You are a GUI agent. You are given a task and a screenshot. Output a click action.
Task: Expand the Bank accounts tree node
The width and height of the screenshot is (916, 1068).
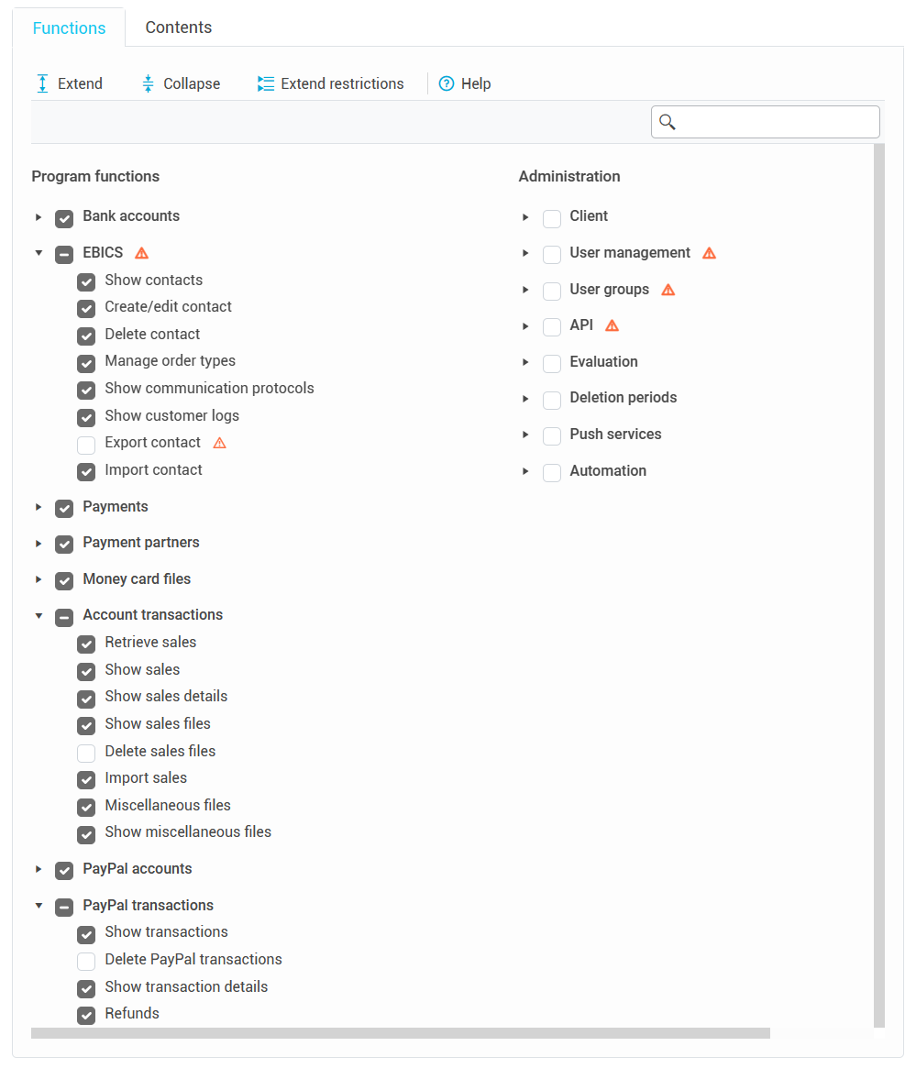click(x=39, y=217)
